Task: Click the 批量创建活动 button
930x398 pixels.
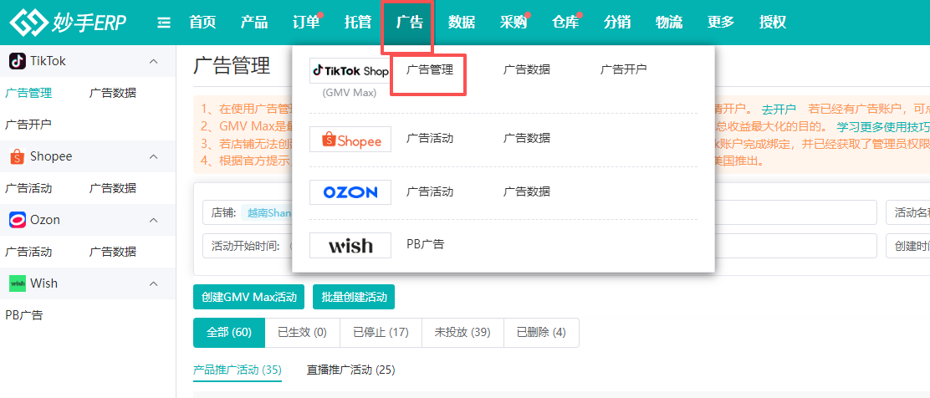Action: tap(354, 297)
